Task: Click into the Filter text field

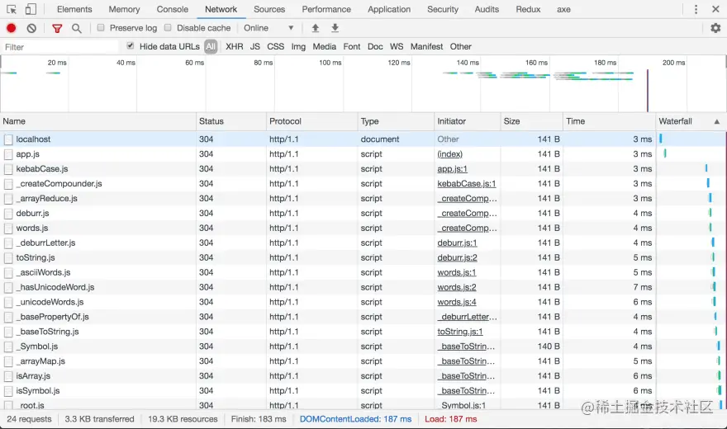Action: pyautogui.click(x=60, y=47)
